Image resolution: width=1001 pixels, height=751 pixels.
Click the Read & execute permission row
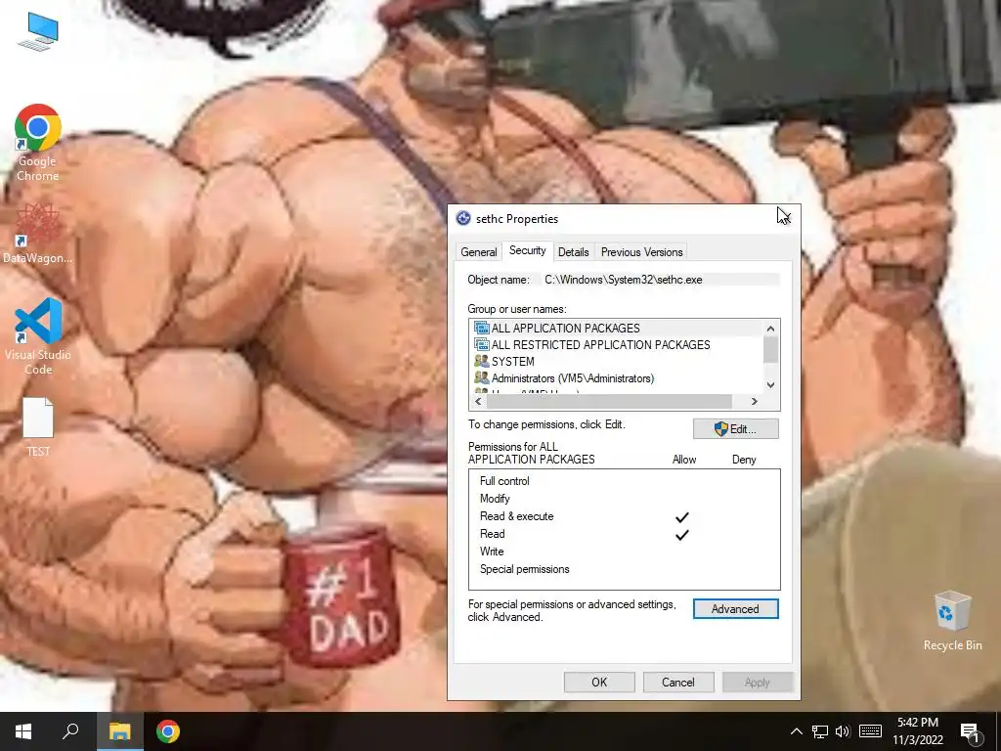click(x=624, y=516)
